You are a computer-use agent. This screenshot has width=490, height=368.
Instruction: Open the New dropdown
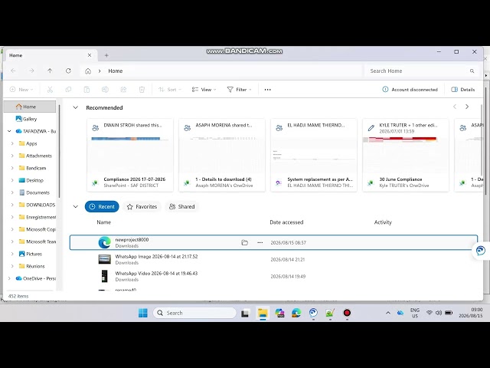point(21,90)
